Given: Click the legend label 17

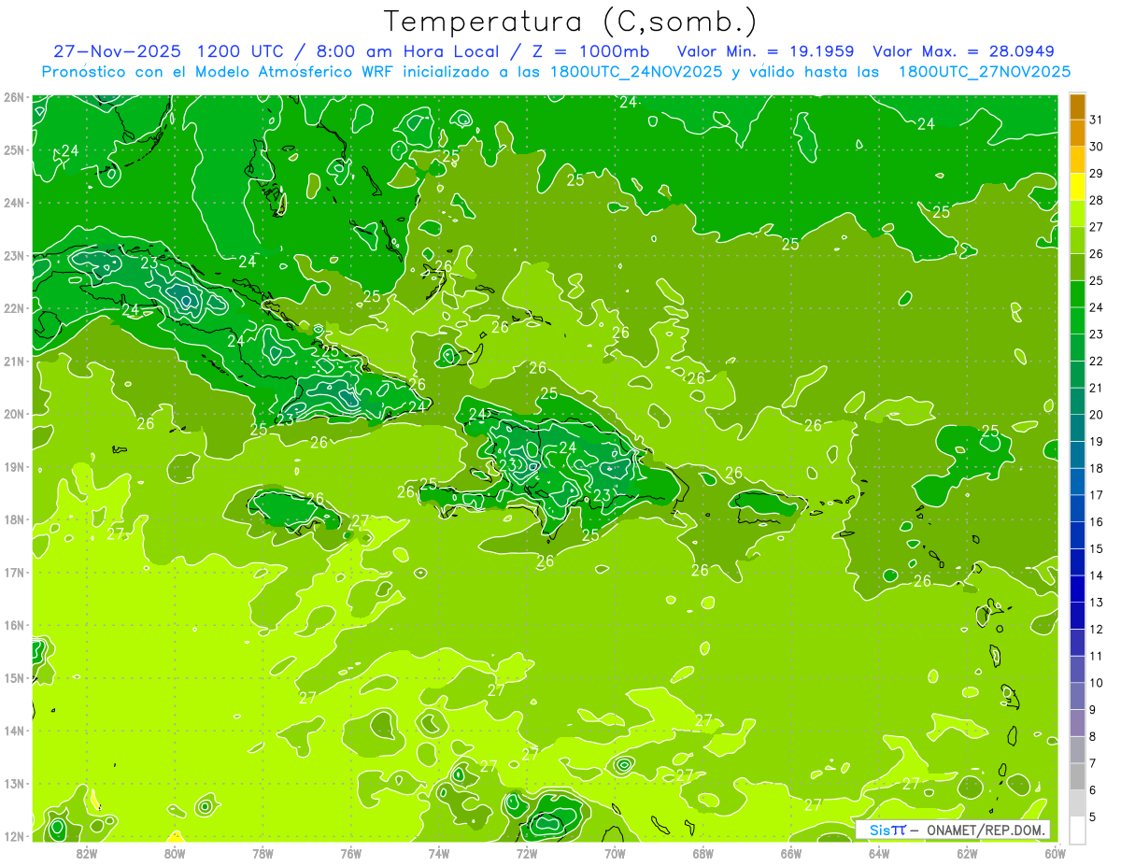Looking at the screenshot, I should click(1096, 495).
